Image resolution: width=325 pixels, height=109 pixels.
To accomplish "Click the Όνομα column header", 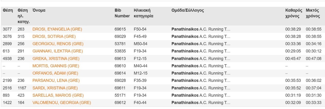I will (39, 11).
